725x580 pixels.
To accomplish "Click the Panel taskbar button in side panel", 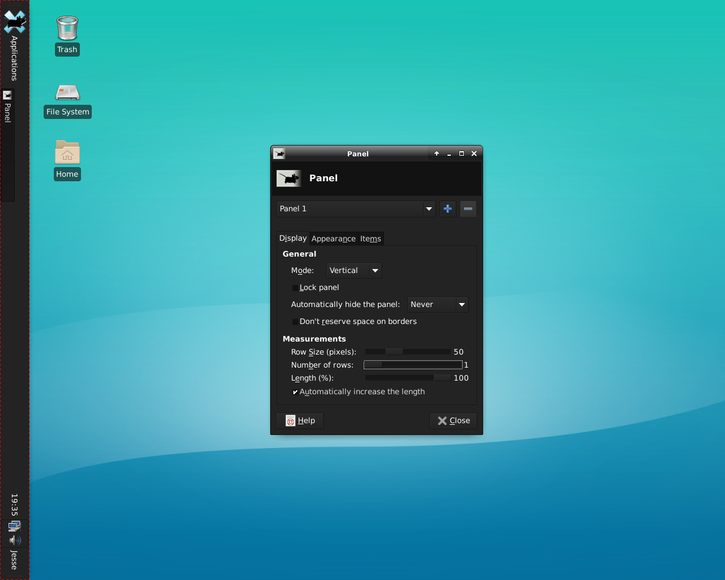I will (7, 144).
